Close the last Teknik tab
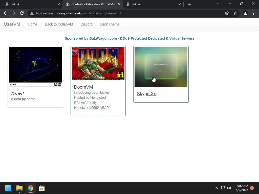 click(180, 4)
